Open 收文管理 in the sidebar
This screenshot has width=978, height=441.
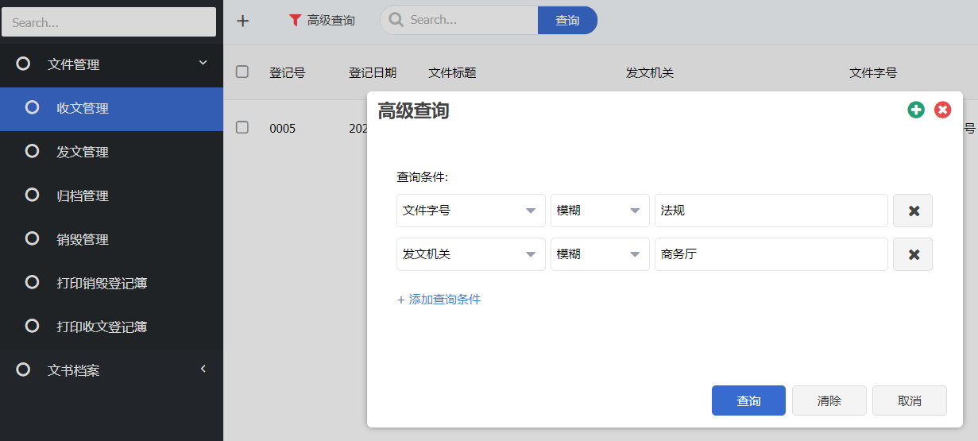tap(111, 109)
